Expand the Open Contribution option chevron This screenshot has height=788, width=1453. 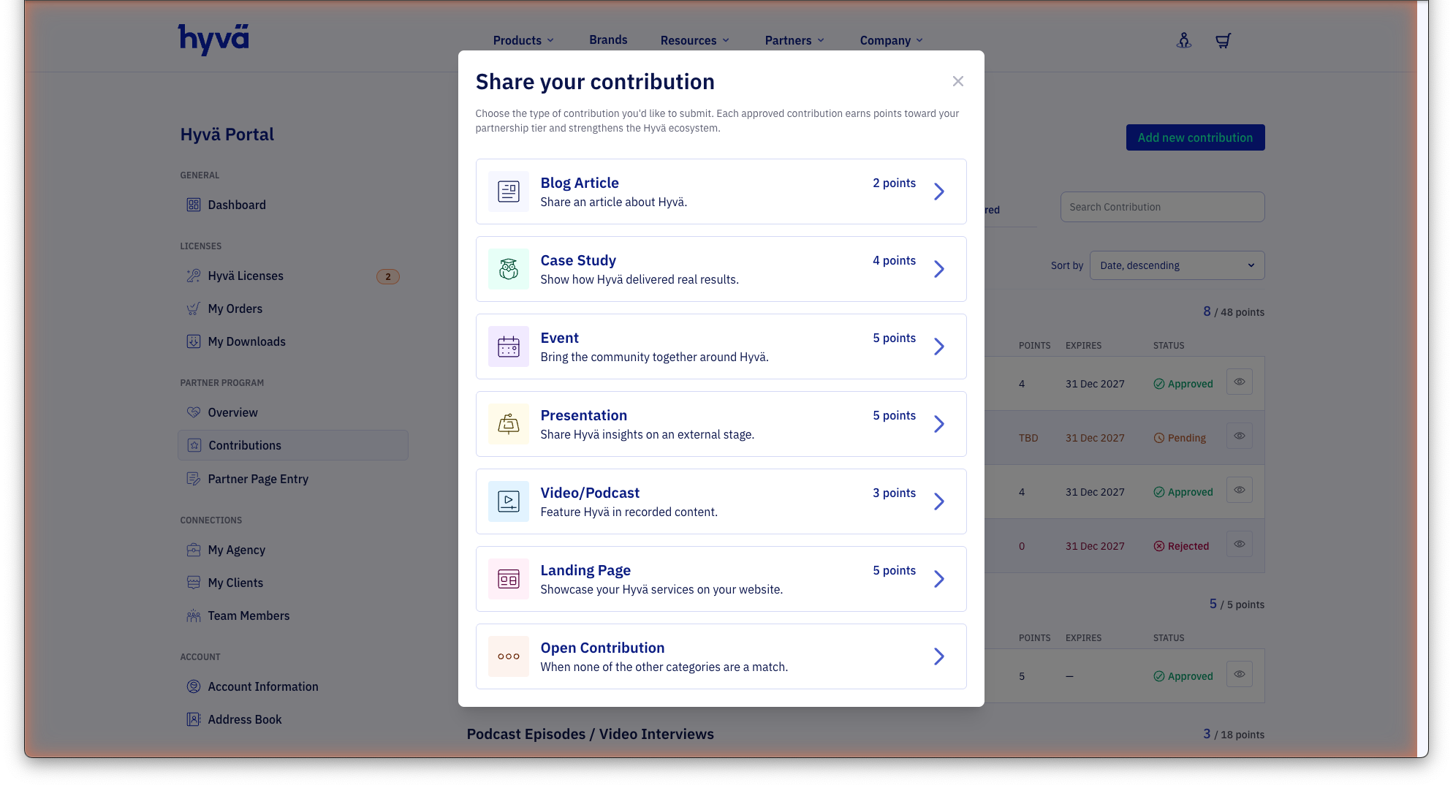(x=939, y=656)
